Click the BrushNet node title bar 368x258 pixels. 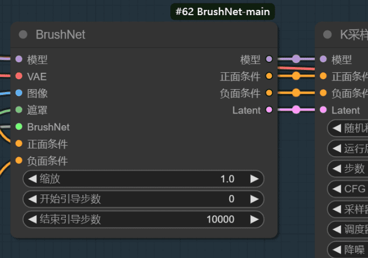(x=146, y=35)
